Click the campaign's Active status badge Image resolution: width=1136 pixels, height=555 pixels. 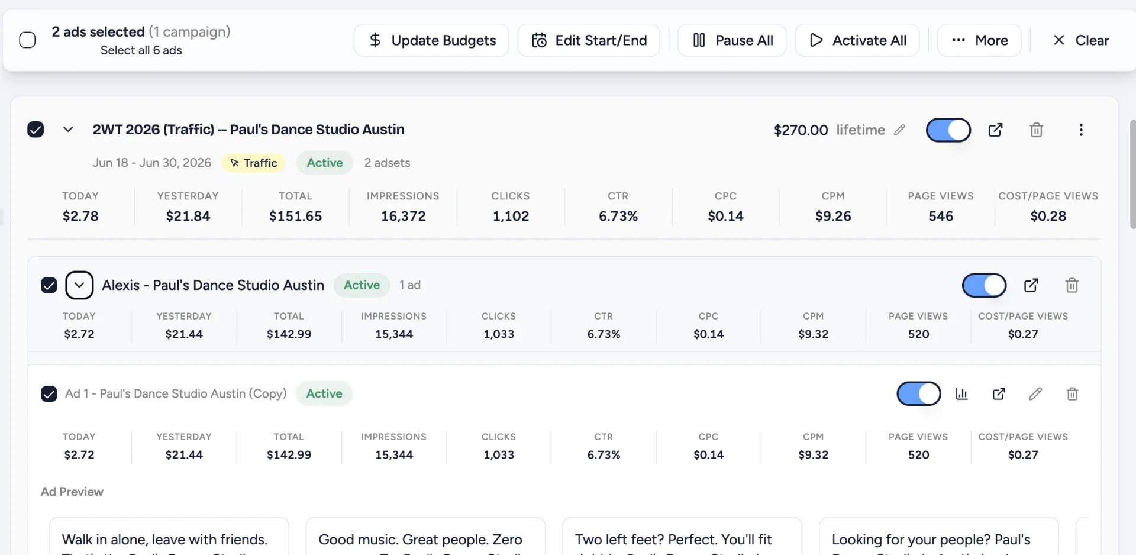325,163
